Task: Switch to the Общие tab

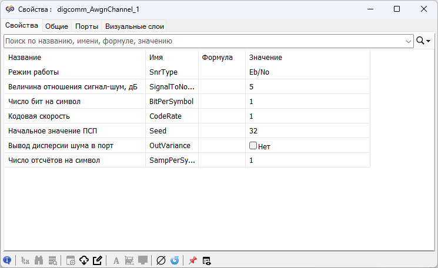Action: (x=56, y=26)
